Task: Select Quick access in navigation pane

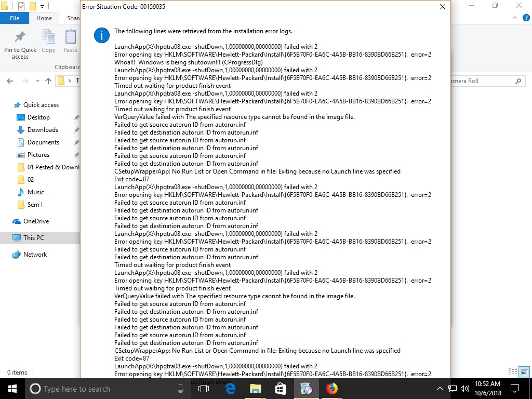Action: pos(41,105)
